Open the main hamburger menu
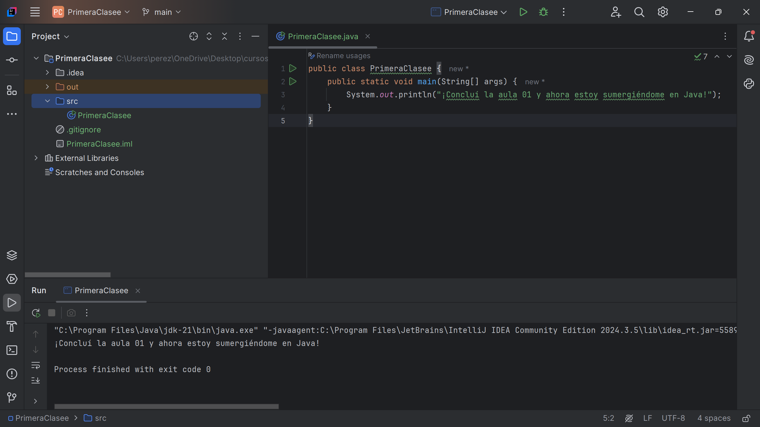This screenshot has height=427, width=760. 35,12
